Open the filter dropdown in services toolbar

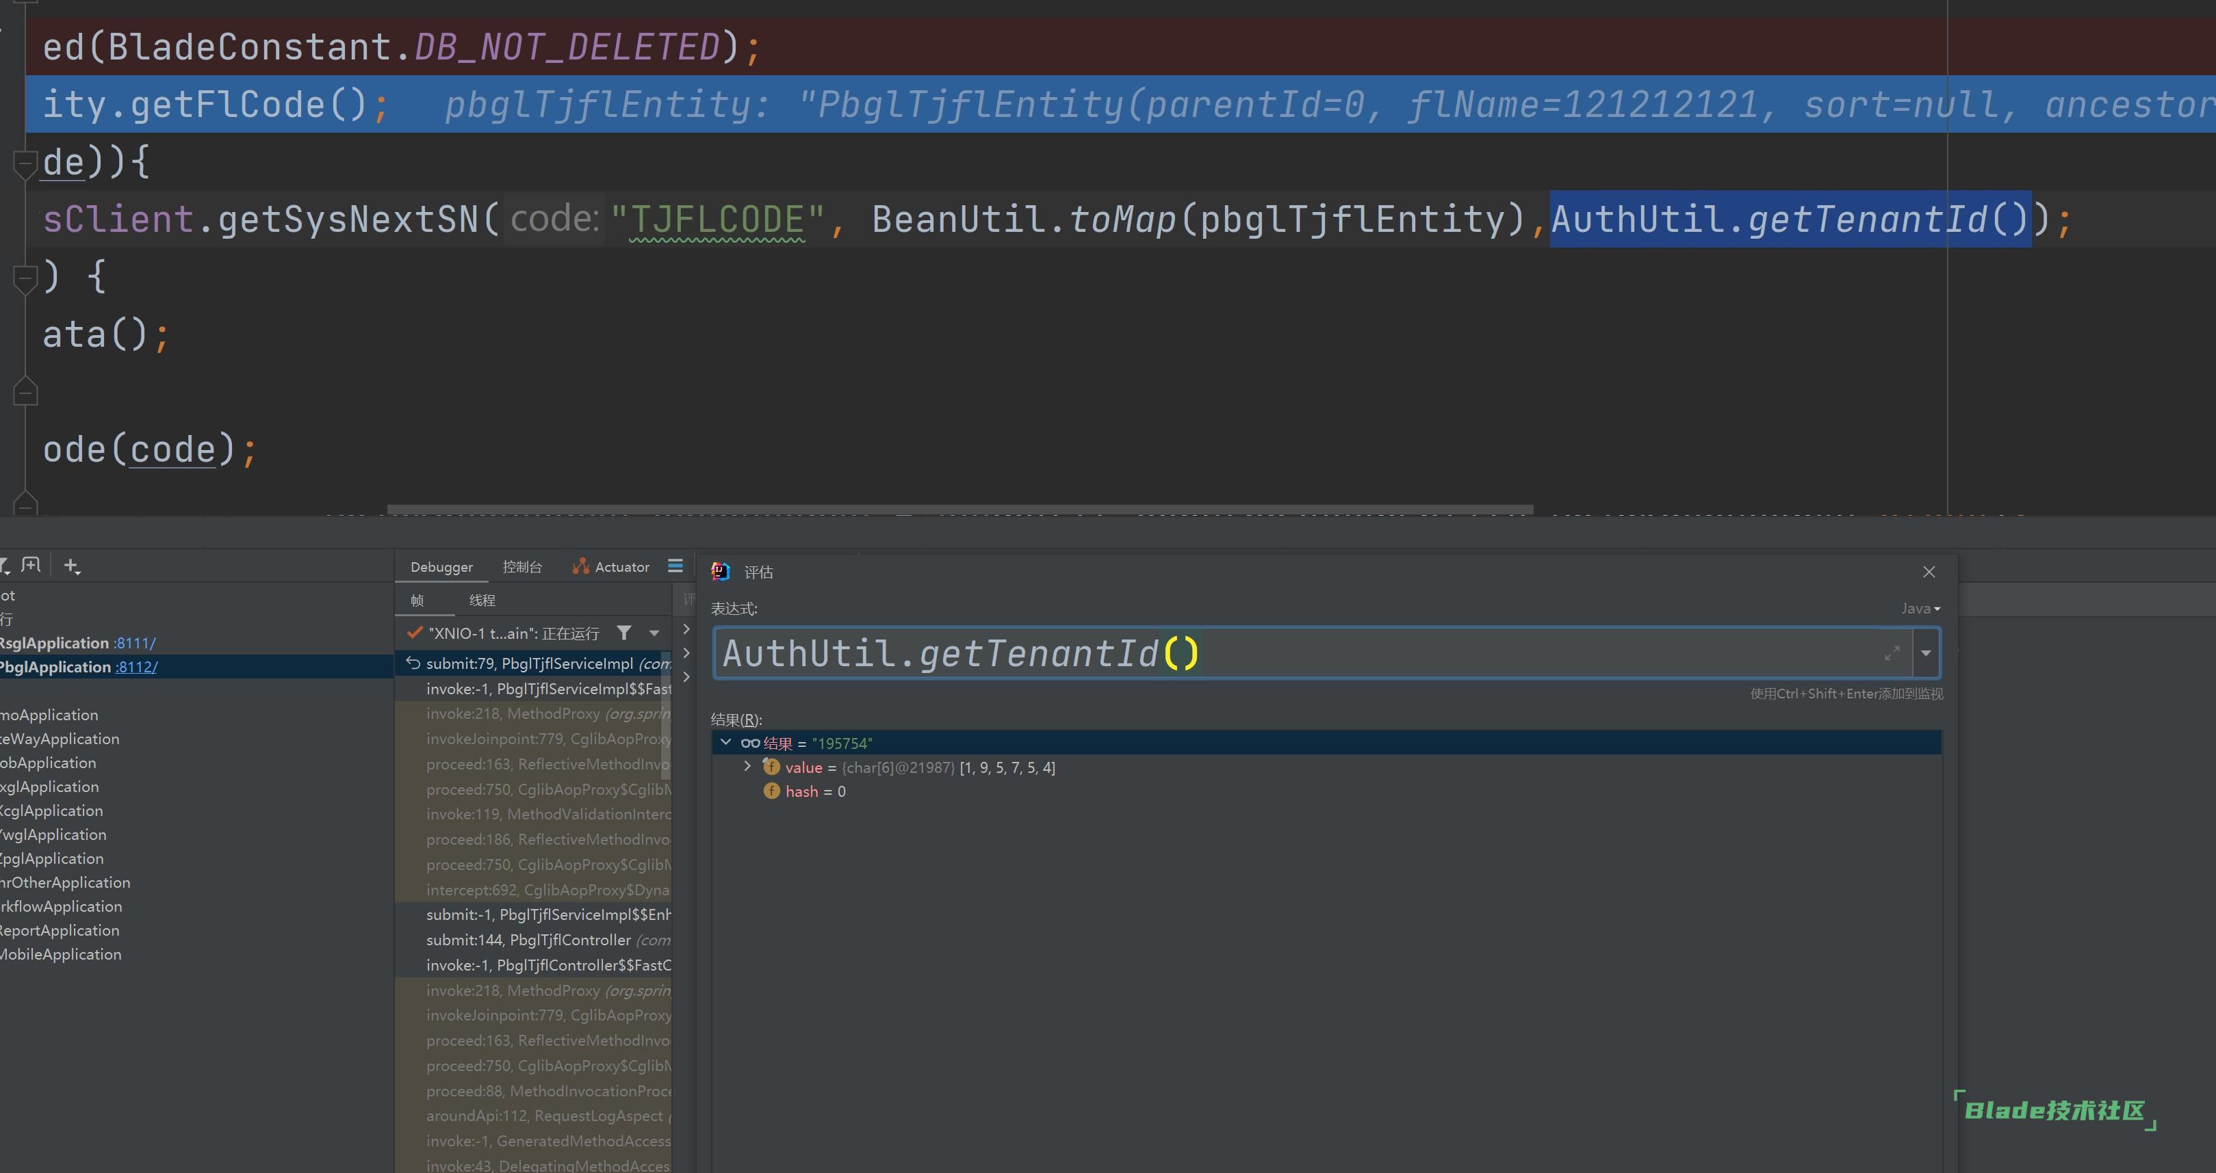tap(4, 565)
